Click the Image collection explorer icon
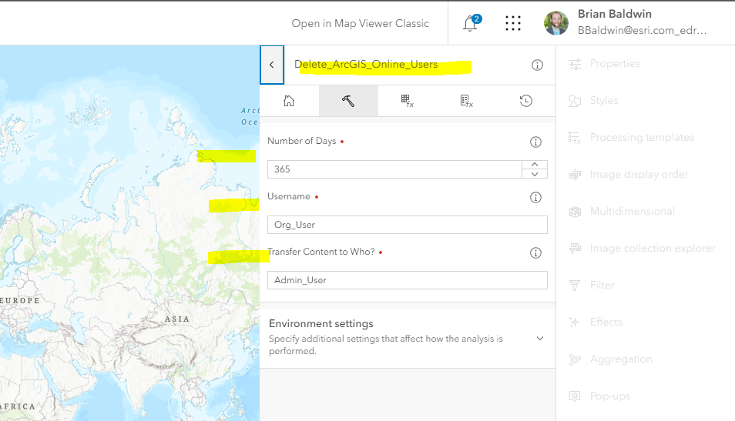The height and width of the screenshot is (421, 735). [575, 248]
